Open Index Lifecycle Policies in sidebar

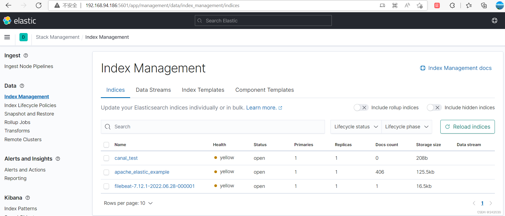coord(30,105)
